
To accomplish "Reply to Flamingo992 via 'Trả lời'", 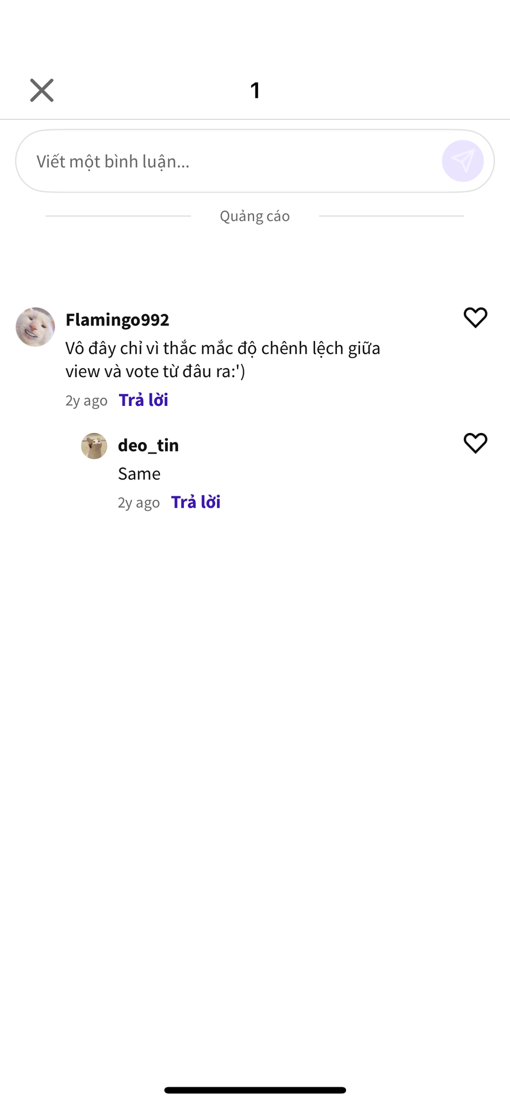I will click(x=144, y=400).
